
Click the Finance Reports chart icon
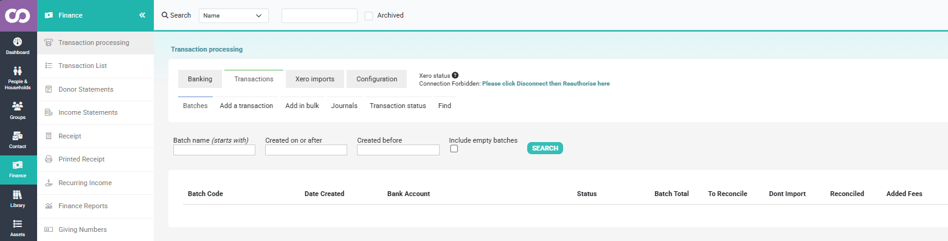tap(49, 206)
